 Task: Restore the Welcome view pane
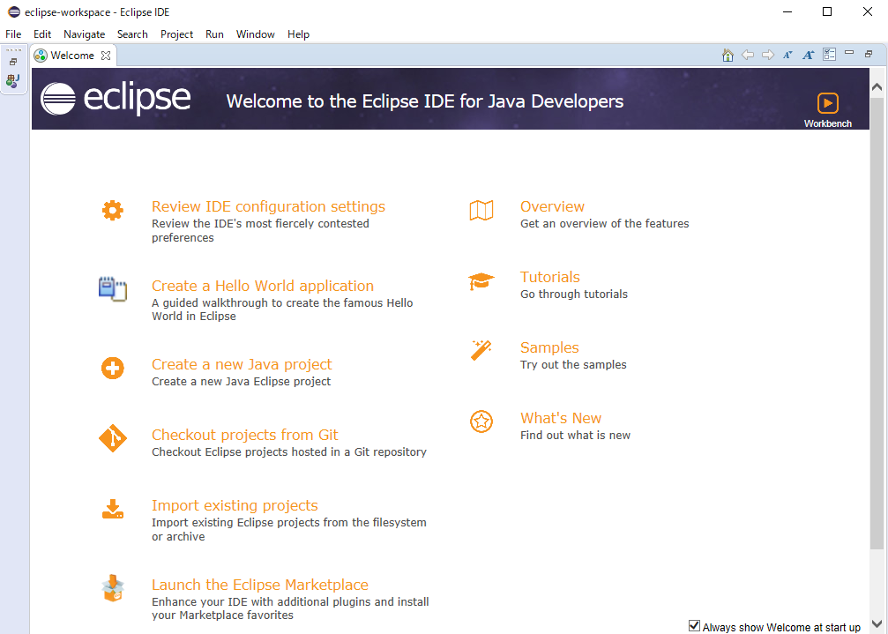[x=869, y=54]
